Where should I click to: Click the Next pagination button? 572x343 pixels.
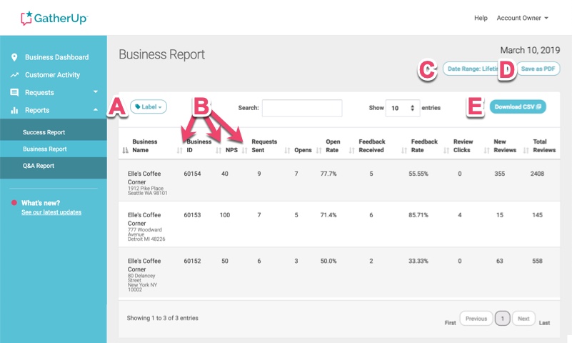[523, 319]
